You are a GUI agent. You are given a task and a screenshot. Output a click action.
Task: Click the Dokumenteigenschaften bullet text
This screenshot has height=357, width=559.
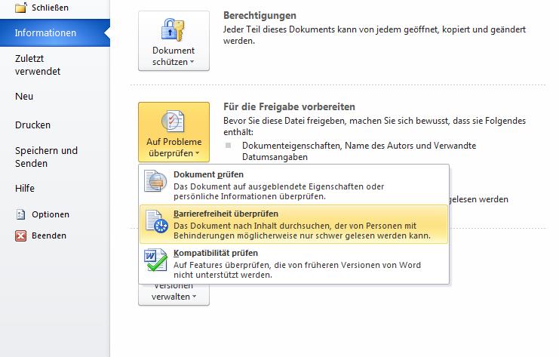click(359, 151)
